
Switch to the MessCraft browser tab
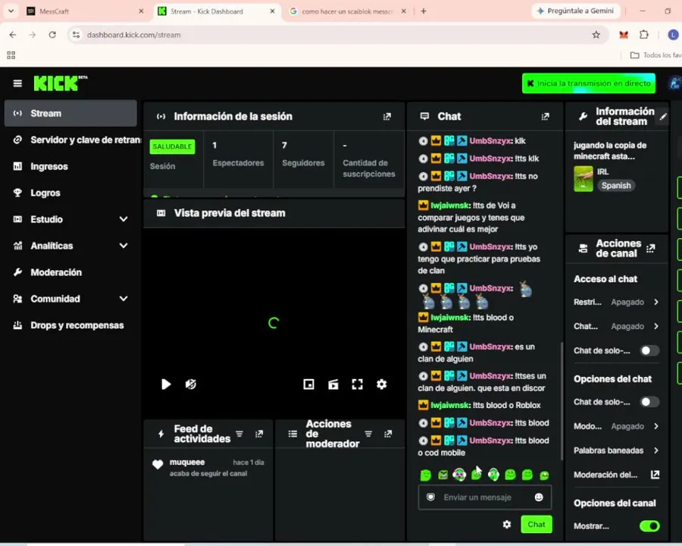[85, 11]
